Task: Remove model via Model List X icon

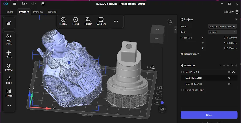Action: click(x=232, y=66)
